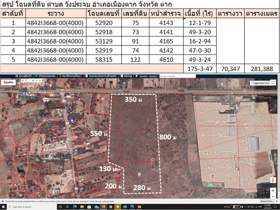Open the Rating menu item
Viewport: 280px width, 210px height.
click(x=126, y=76)
